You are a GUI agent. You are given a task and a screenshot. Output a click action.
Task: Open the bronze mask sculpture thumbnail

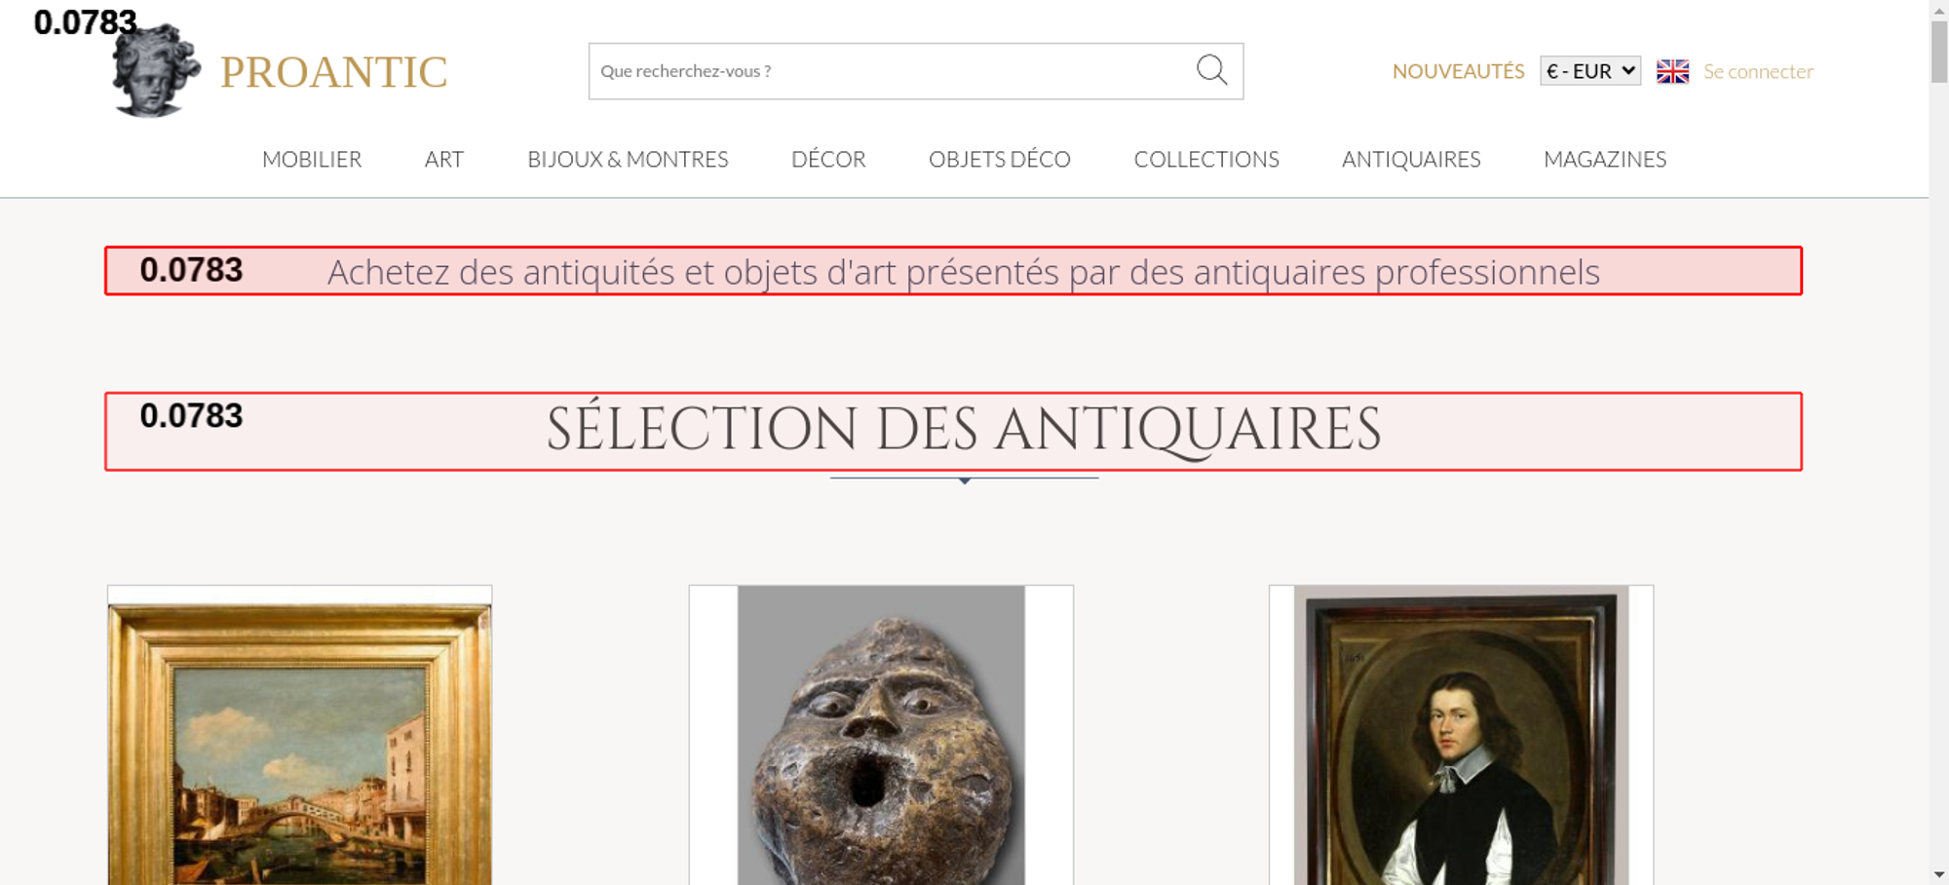tap(881, 735)
